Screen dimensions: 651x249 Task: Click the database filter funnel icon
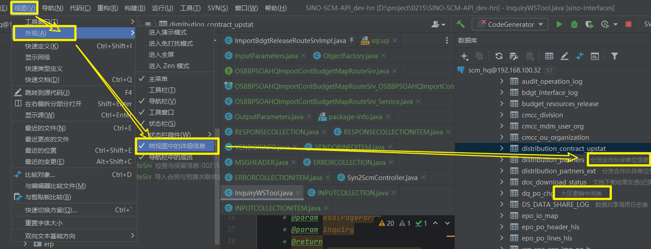click(x=615, y=56)
